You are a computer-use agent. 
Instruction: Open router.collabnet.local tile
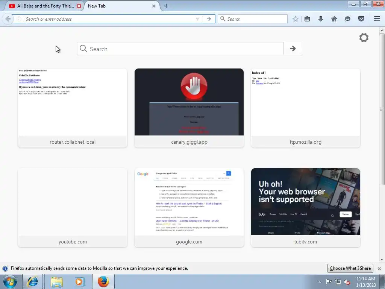(73, 108)
